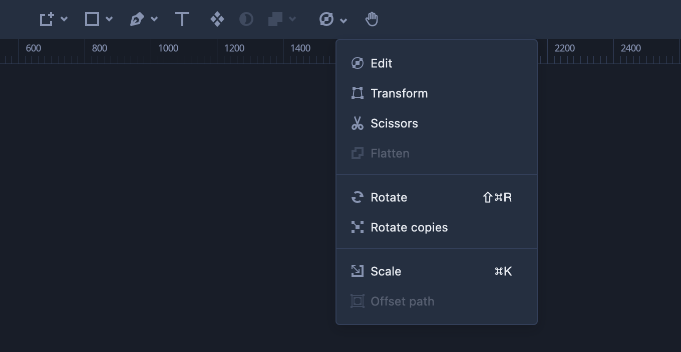The height and width of the screenshot is (352, 681).
Task: Click ruler mark 800
Action: tap(100, 48)
